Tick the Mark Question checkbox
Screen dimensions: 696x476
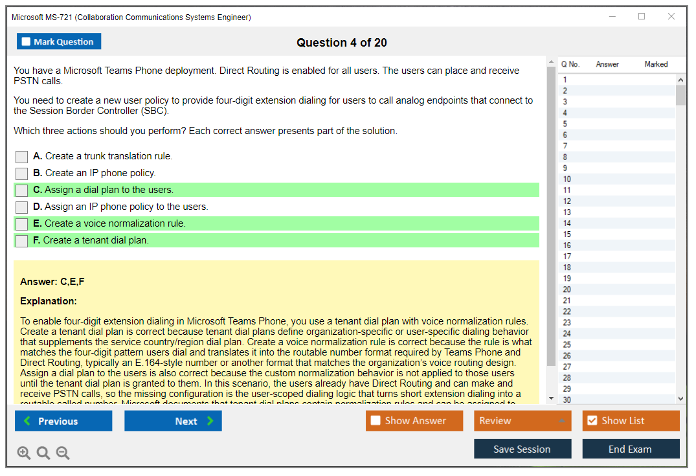[x=26, y=41]
